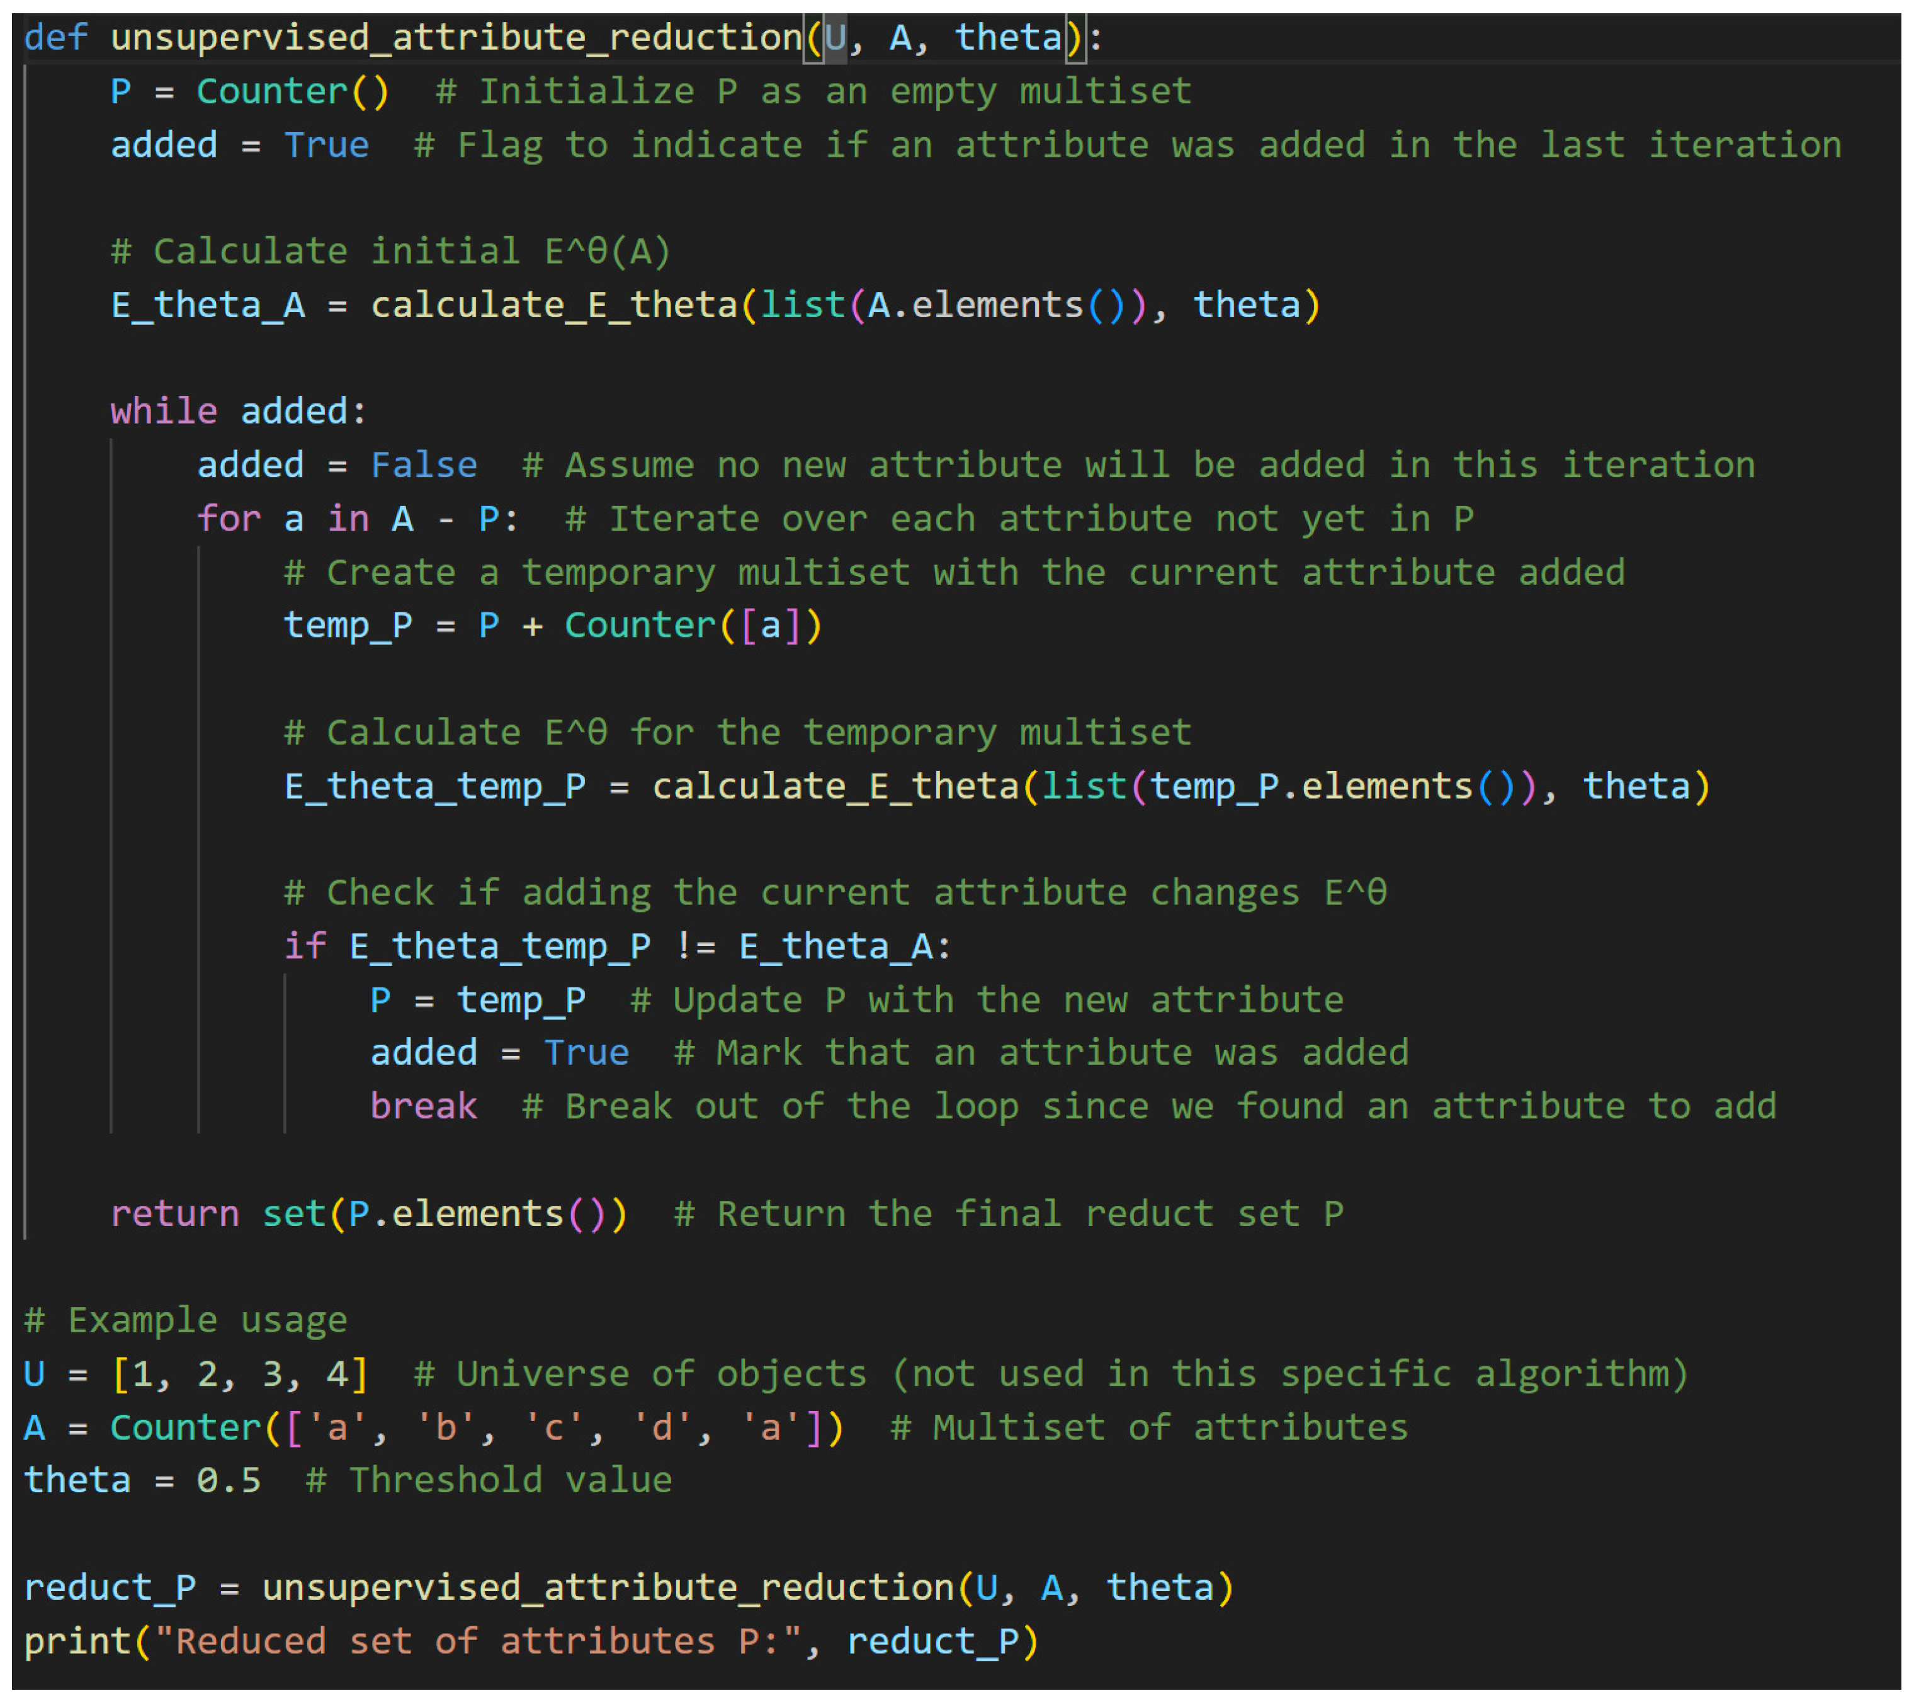Click the '# Example usage' comment

coord(185,1320)
